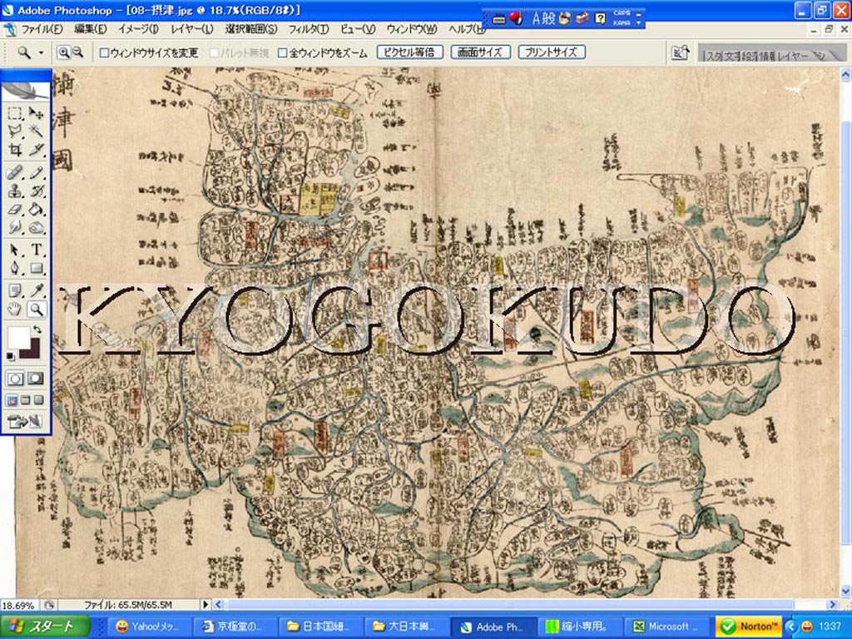Image resolution: width=852 pixels, height=639 pixels.
Task: Switch to Full screen mode
Action: coord(38,400)
